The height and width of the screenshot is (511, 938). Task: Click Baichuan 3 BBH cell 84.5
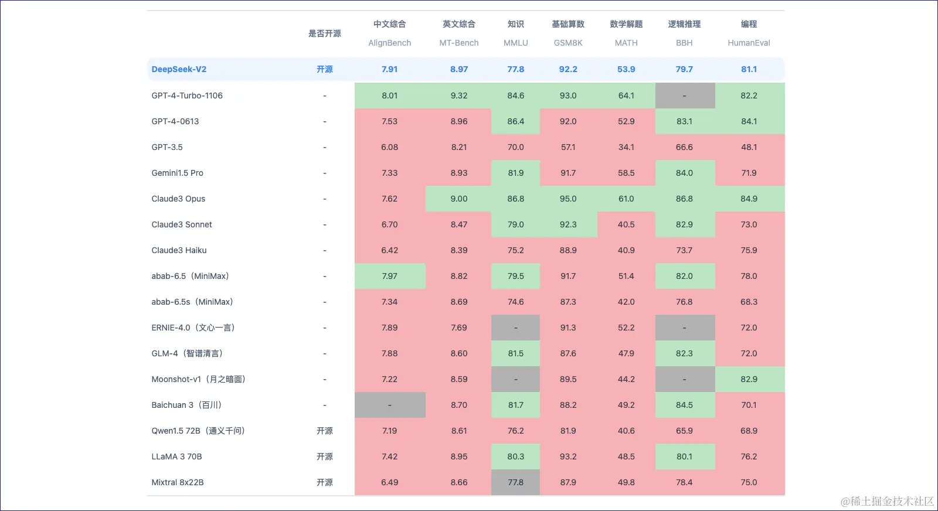(685, 405)
